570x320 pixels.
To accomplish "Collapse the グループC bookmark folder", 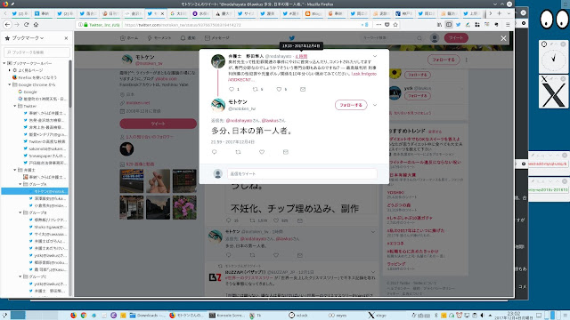I will 20,276.
